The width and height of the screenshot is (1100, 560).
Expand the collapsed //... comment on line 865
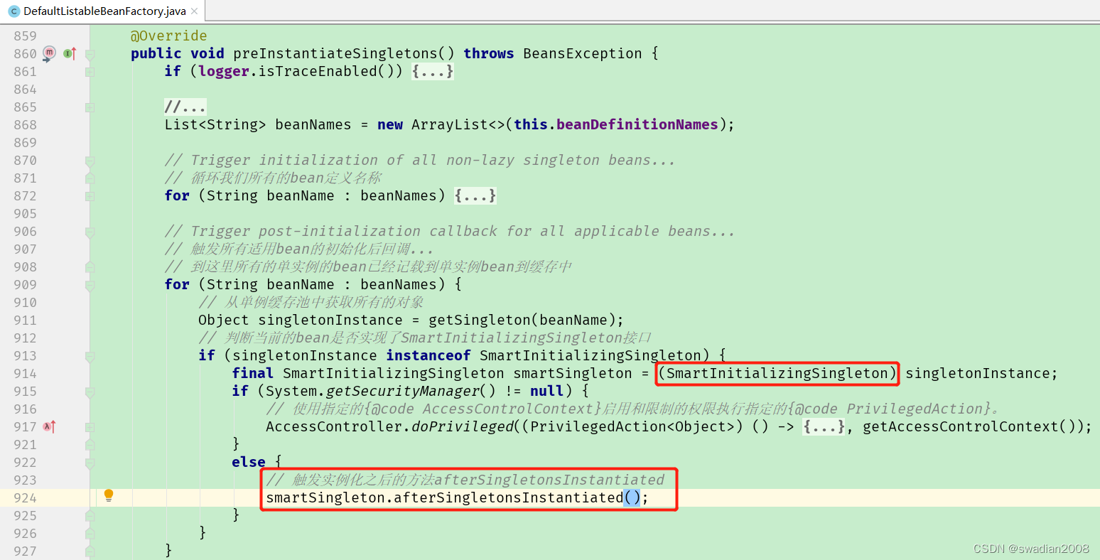click(x=185, y=107)
